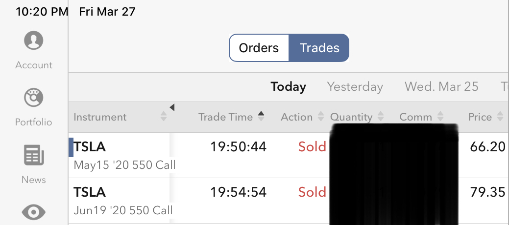Screen dimensions: 509x225
Task: Open the TSLA May15 '20 550 Call trade
Action: (122, 155)
